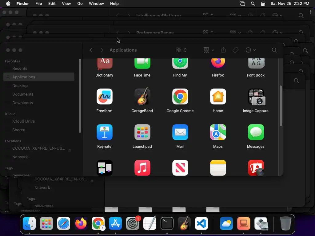
Task: Open Terminal from the Dock
Action: point(167,223)
